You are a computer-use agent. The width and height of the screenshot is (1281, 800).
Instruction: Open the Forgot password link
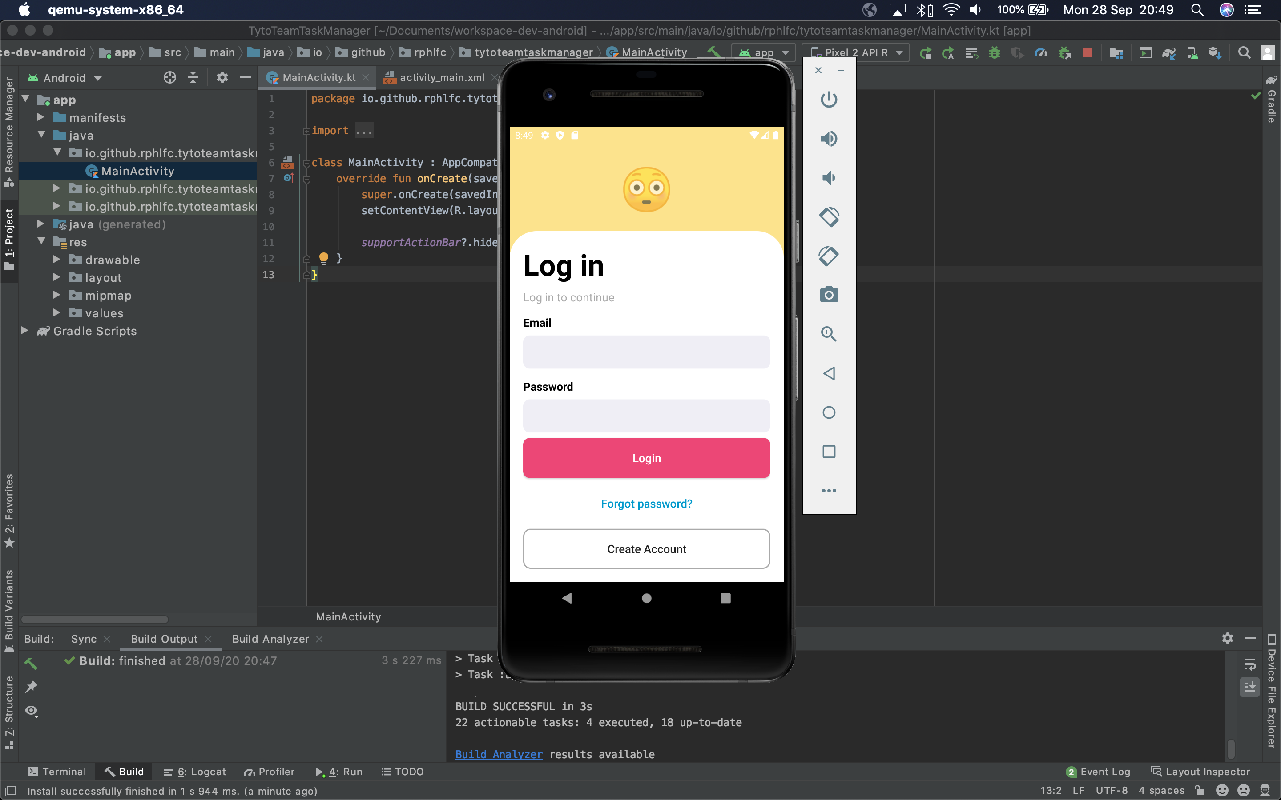pyautogui.click(x=646, y=503)
